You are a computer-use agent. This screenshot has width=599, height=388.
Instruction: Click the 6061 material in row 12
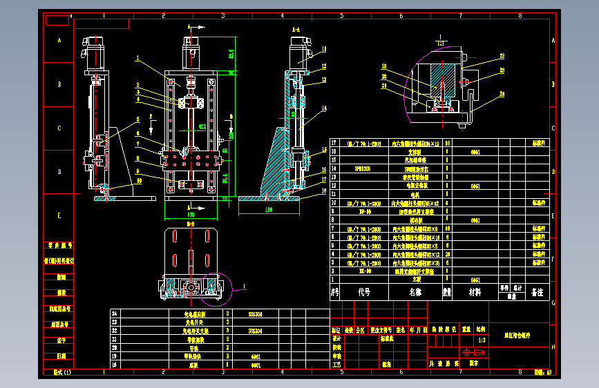click(475, 186)
